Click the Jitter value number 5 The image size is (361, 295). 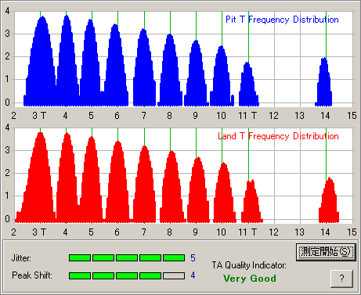click(193, 258)
